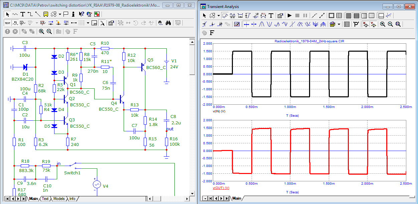This screenshot has height=204, width=418.
Task: Switch to the Models tab
Action: point(59,199)
